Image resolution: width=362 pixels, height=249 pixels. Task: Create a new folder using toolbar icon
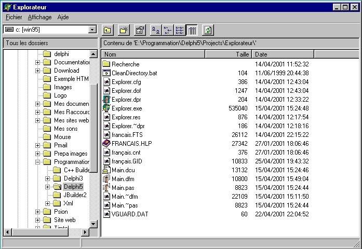pyautogui.click(x=124, y=30)
